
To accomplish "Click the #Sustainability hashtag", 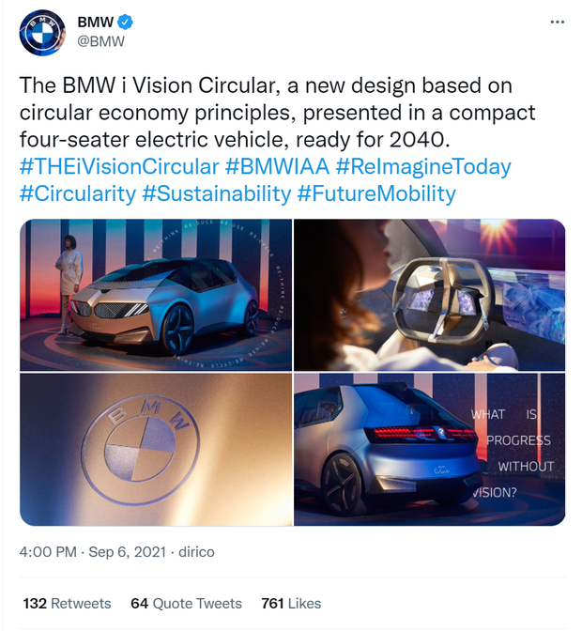I will coord(218,193).
